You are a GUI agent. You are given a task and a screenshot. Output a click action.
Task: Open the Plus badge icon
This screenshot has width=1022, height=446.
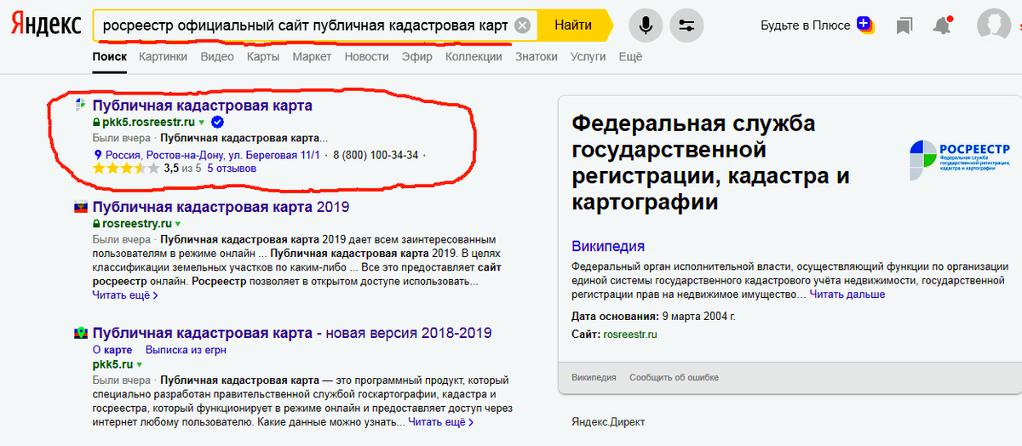[865, 25]
